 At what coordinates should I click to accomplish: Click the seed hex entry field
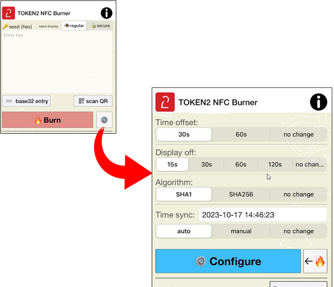point(57,62)
